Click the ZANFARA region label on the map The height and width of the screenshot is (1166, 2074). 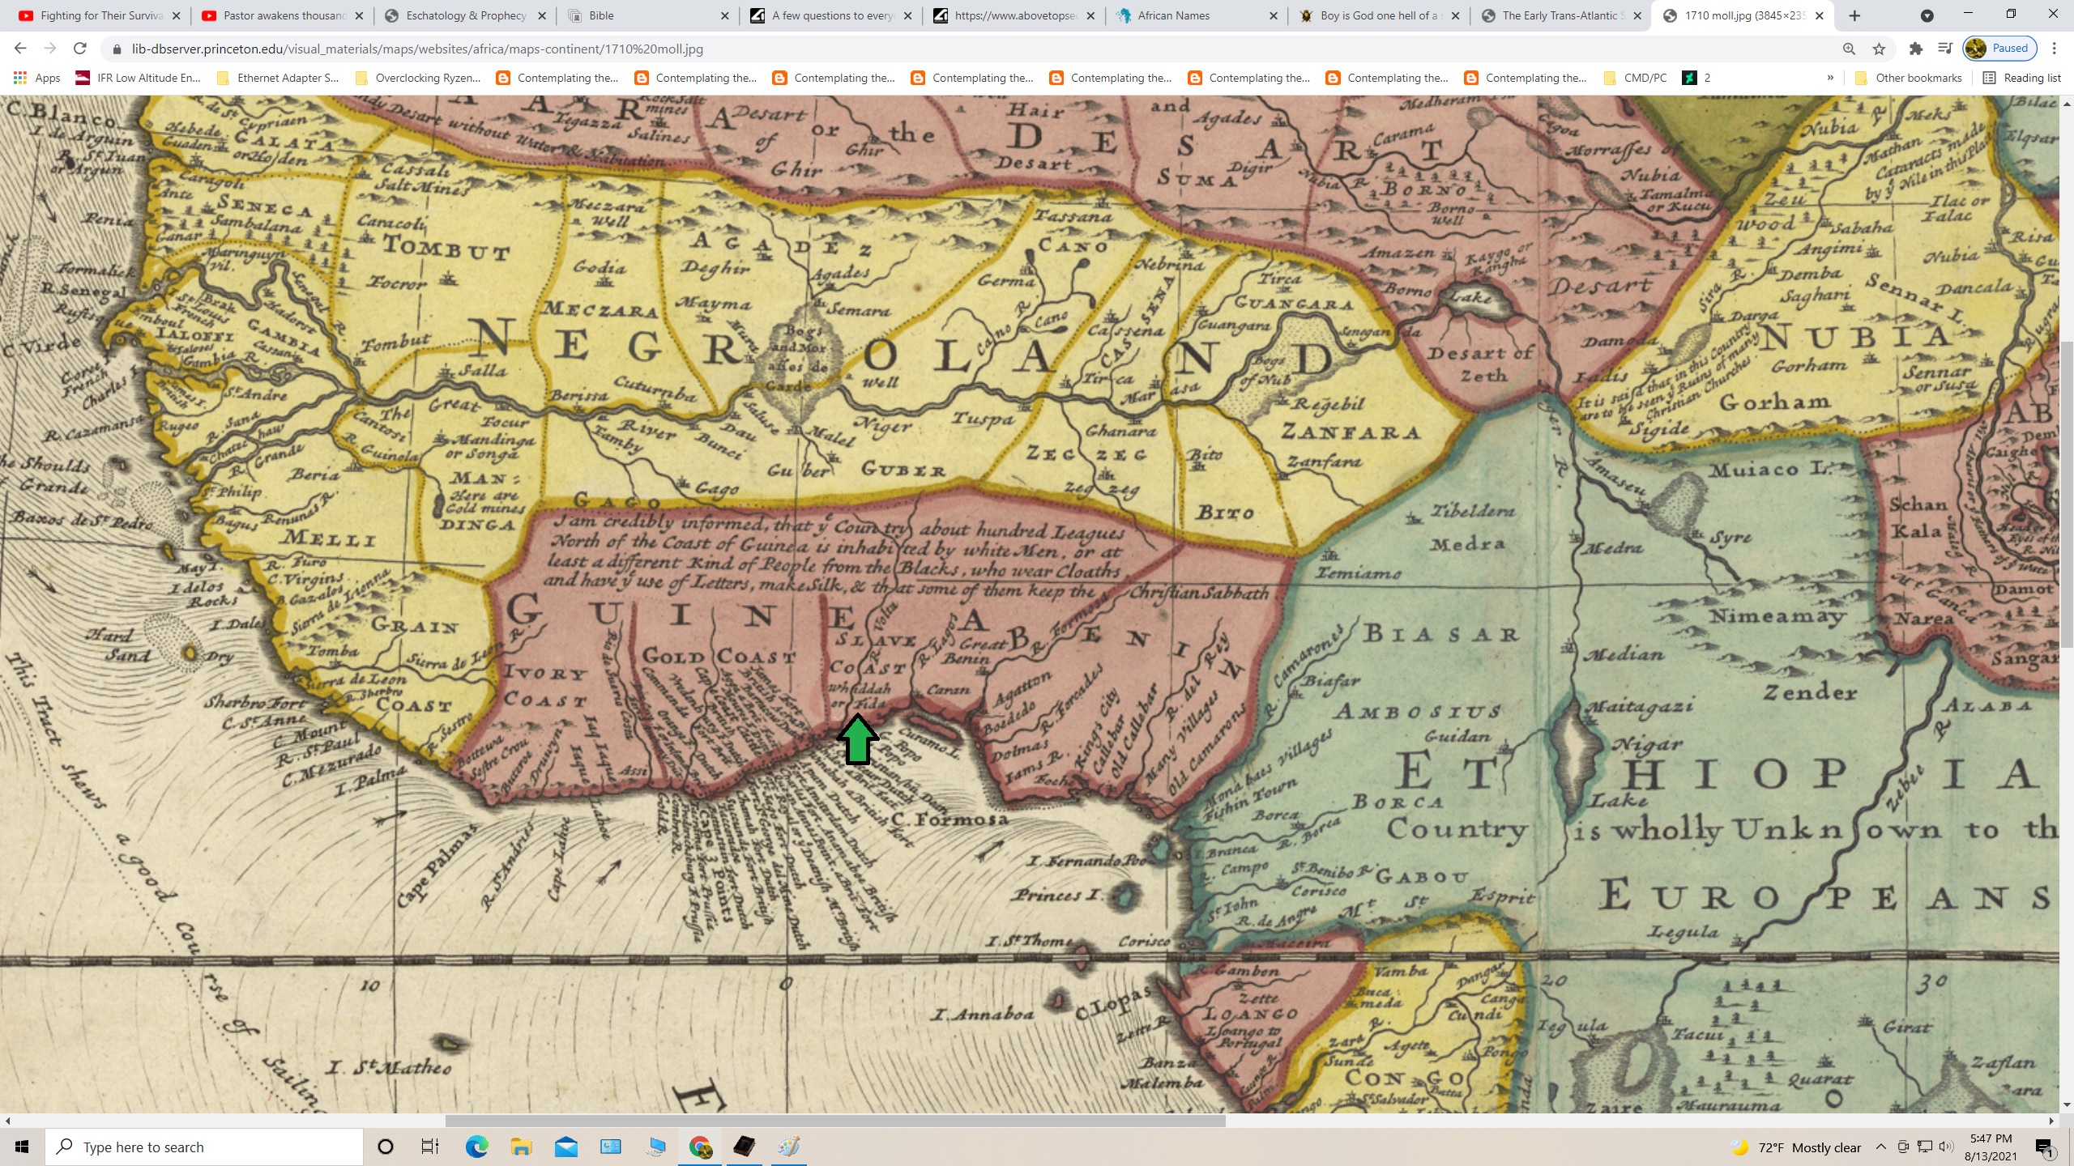[1351, 432]
